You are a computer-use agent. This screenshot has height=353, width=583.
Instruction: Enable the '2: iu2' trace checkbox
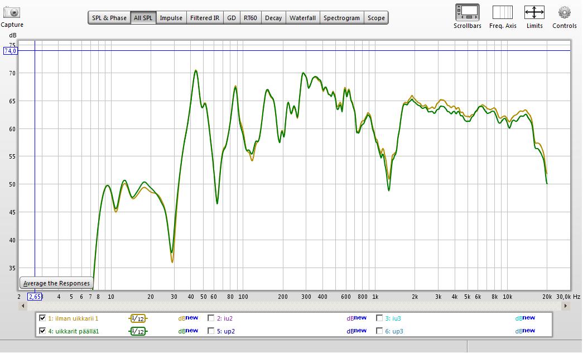point(211,318)
